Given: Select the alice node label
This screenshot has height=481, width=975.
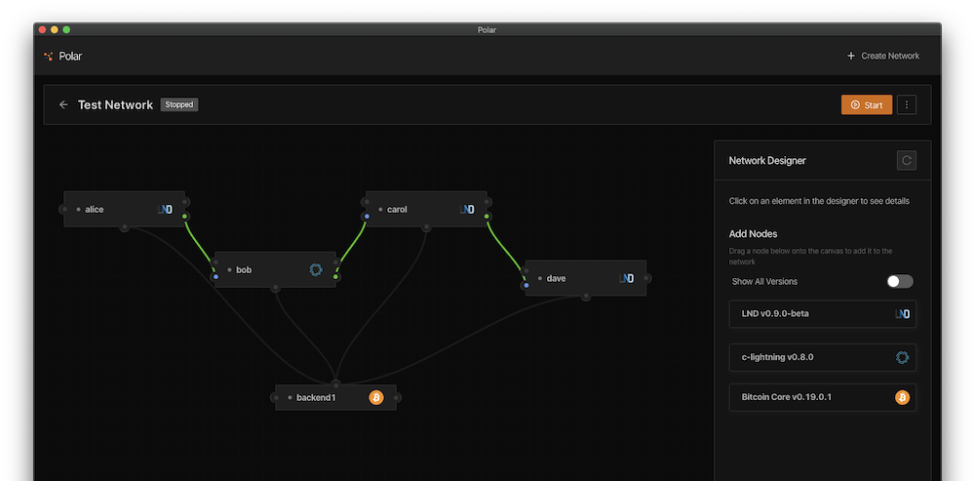Looking at the screenshot, I should tap(95, 210).
